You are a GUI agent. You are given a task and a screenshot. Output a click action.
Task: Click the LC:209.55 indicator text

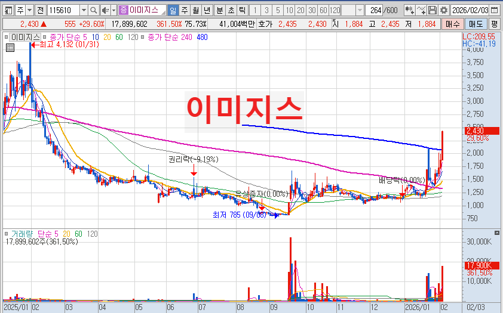[479, 36]
